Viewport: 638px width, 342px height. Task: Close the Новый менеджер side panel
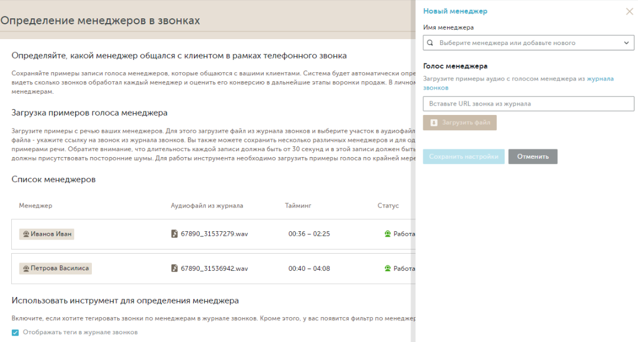coord(629,11)
